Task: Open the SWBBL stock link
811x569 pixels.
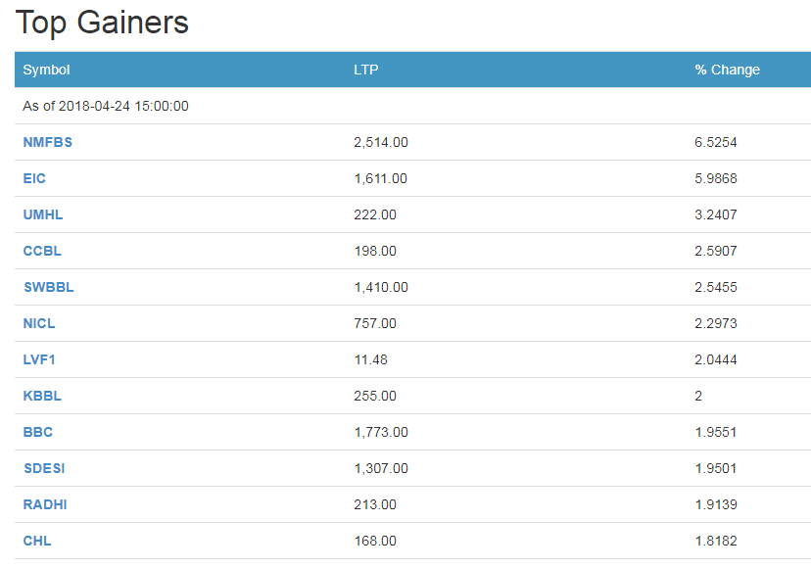Action: [x=49, y=287]
